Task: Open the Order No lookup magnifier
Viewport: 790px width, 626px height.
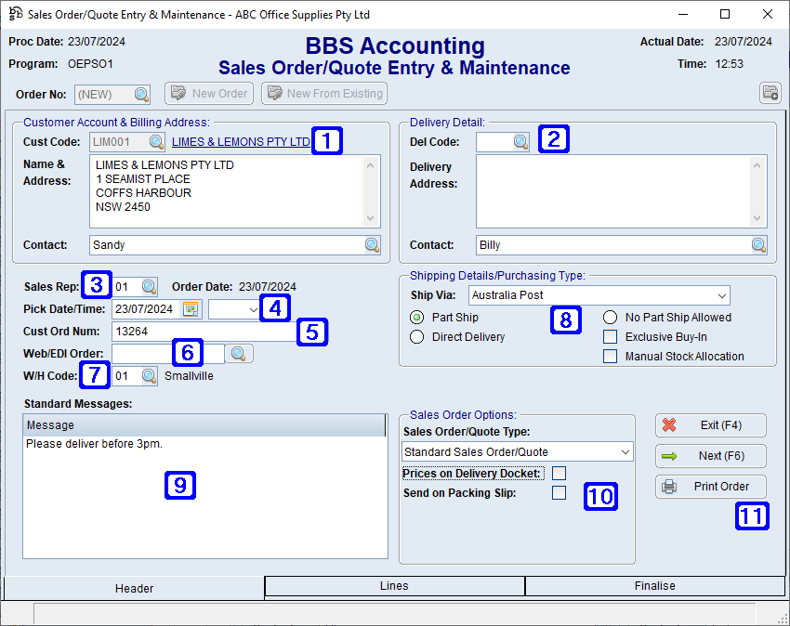Action: click(141, 94)
